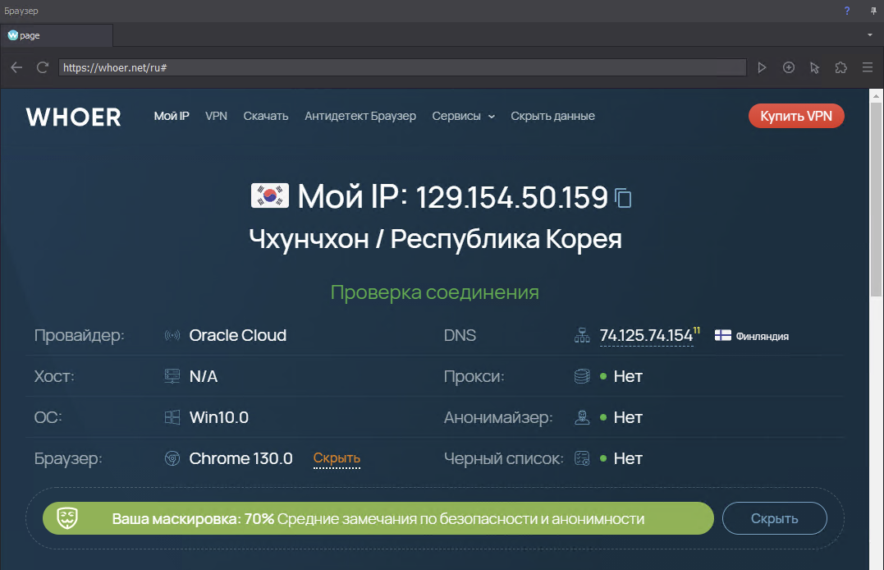The width and height of the screenshot is (884, 570).
Task: Click the anonymizer person icon
Action: [x=582, y=417]
